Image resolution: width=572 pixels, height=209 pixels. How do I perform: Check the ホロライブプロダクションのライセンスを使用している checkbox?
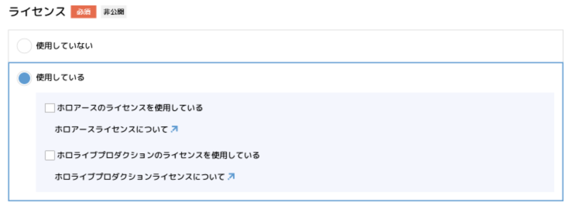pyautogui.click(x=50, y=155)
